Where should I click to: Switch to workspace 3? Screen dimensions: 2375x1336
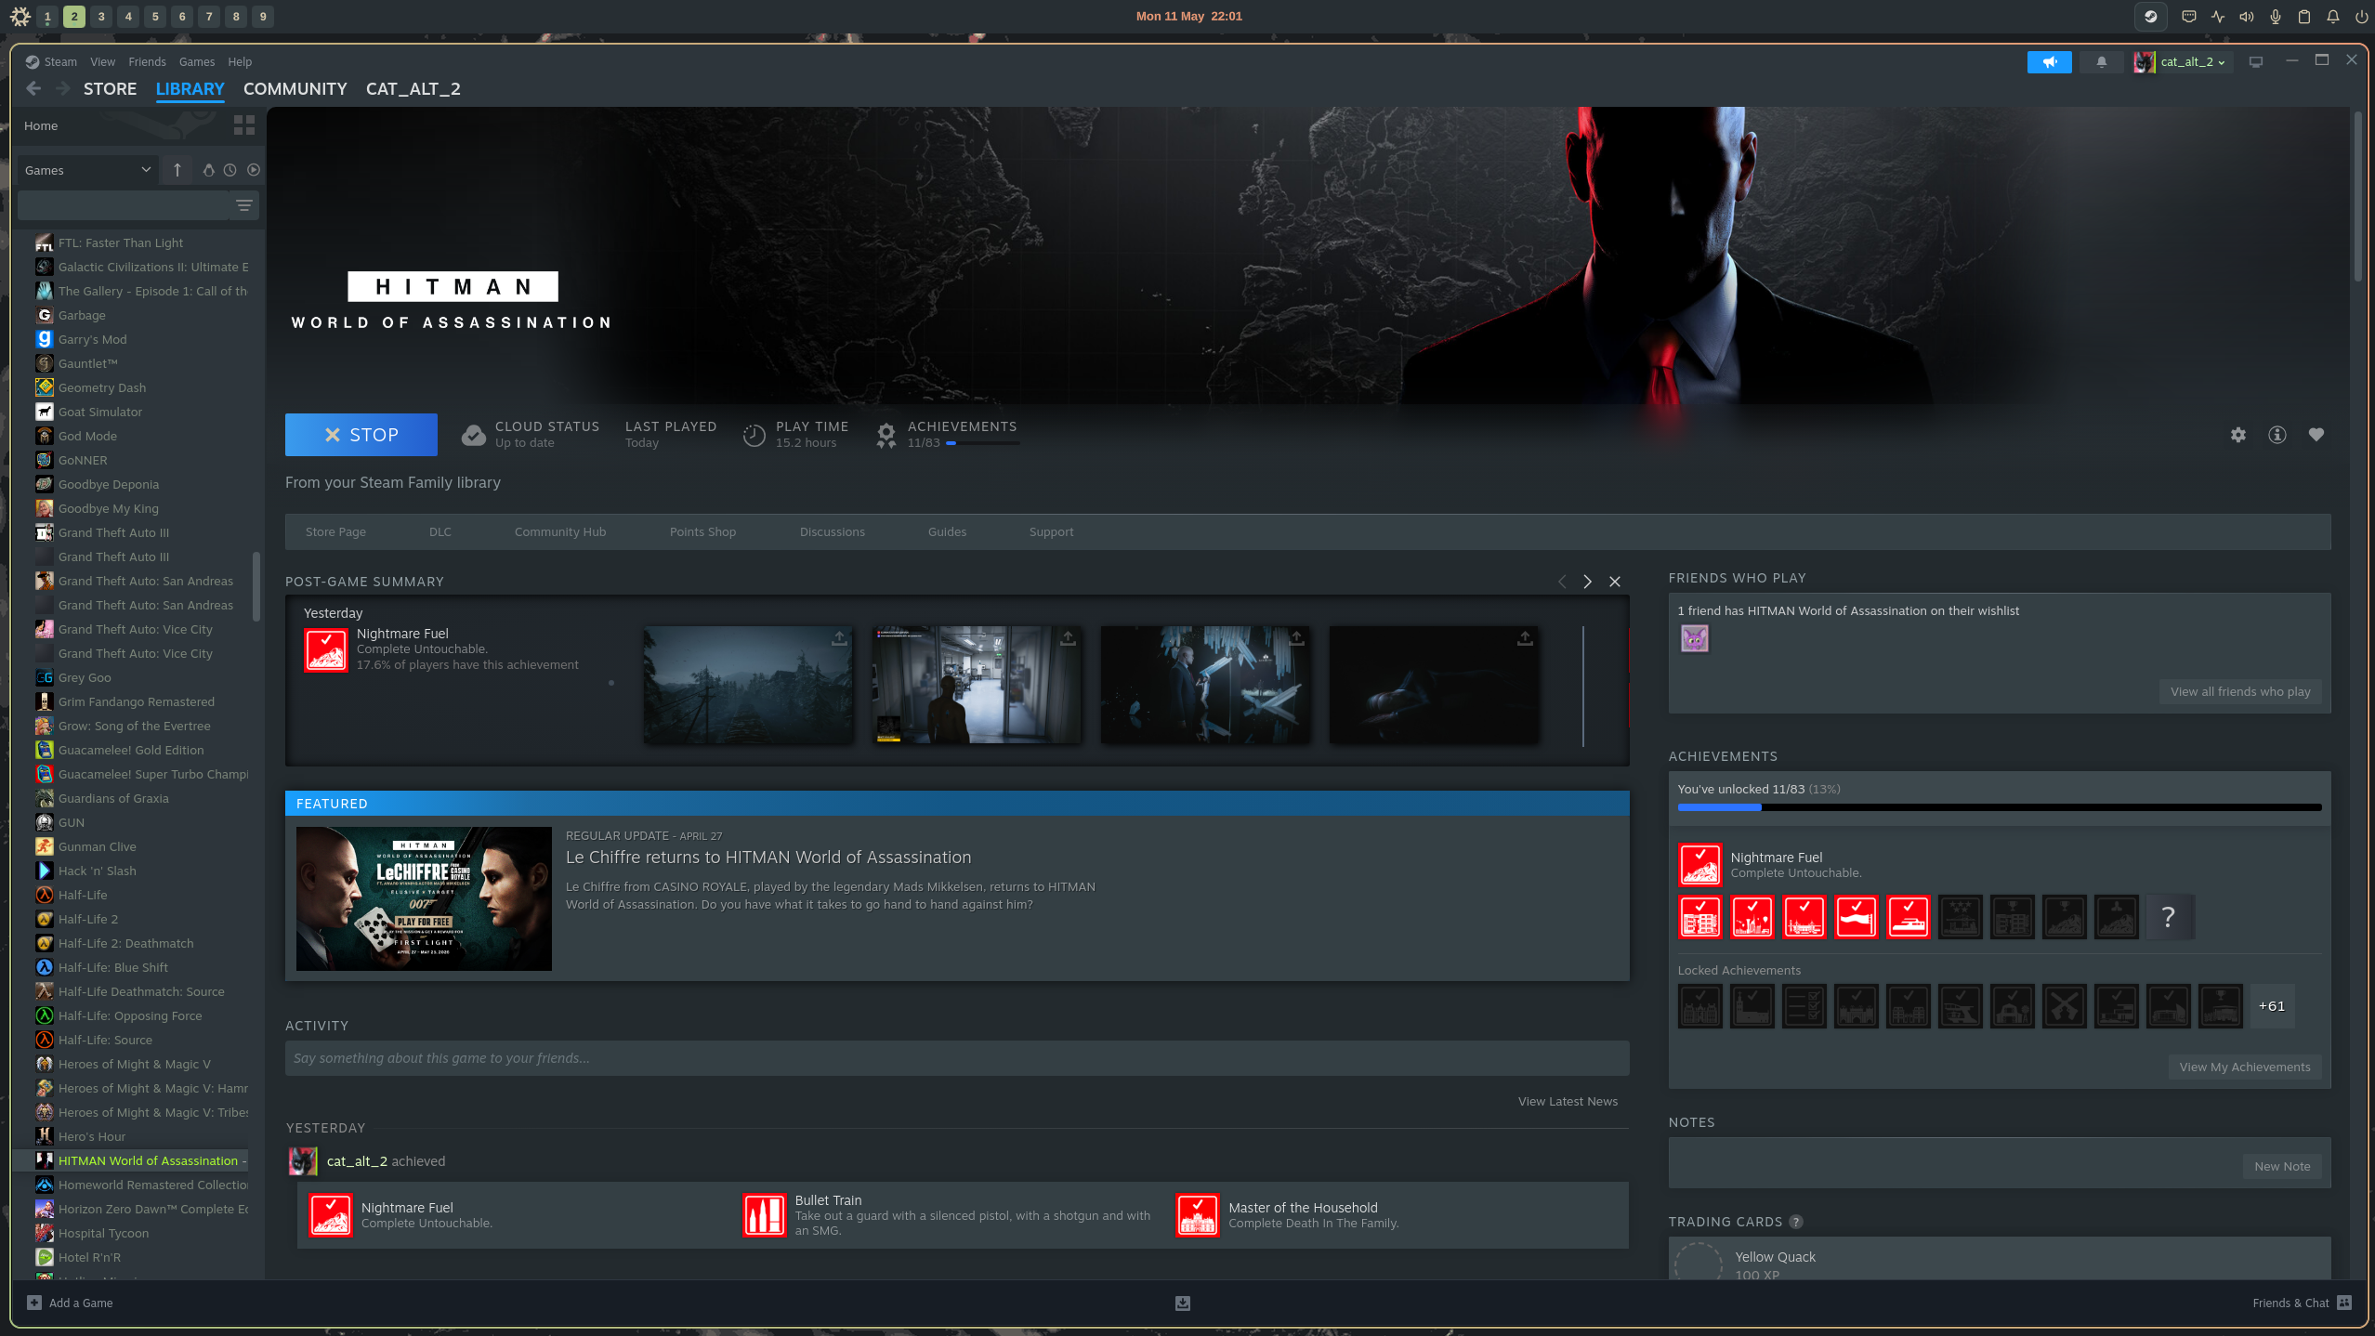coord(101,16)
